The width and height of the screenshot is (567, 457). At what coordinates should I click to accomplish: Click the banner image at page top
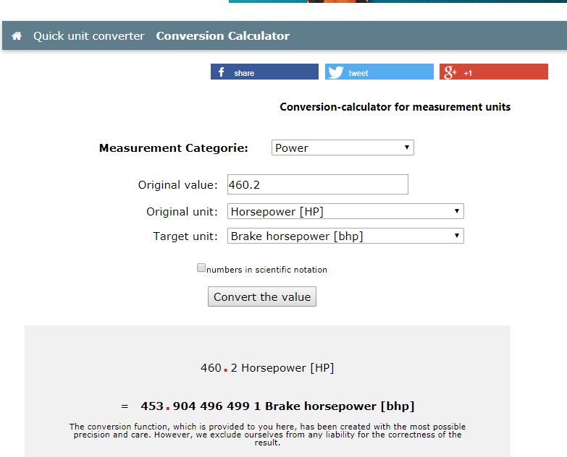click(x=398, y=1)
